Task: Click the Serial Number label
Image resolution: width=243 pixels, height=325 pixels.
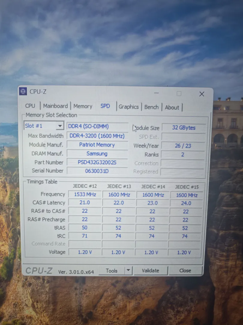Action: [x=47, y=171]
